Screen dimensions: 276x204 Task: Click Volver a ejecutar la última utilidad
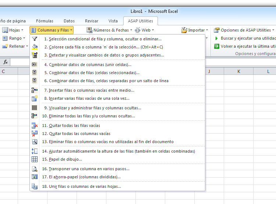click(x=245, y=46)
